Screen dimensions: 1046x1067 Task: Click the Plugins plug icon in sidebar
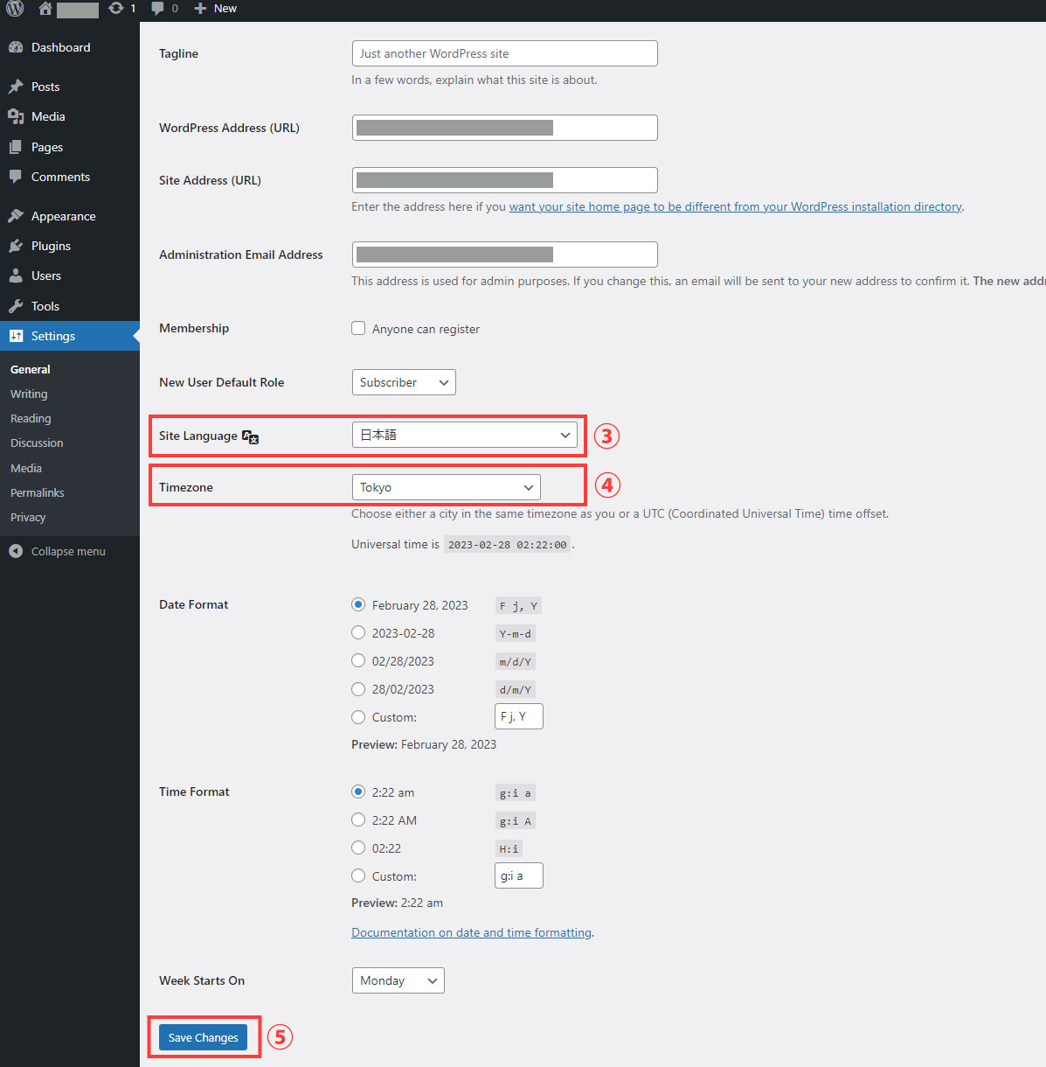16,246
